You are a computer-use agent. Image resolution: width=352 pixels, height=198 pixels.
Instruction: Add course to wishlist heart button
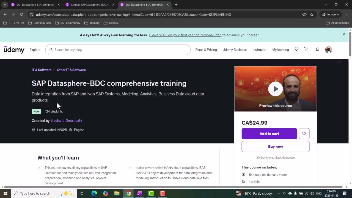pyautogui.click(x=304, y=134)
